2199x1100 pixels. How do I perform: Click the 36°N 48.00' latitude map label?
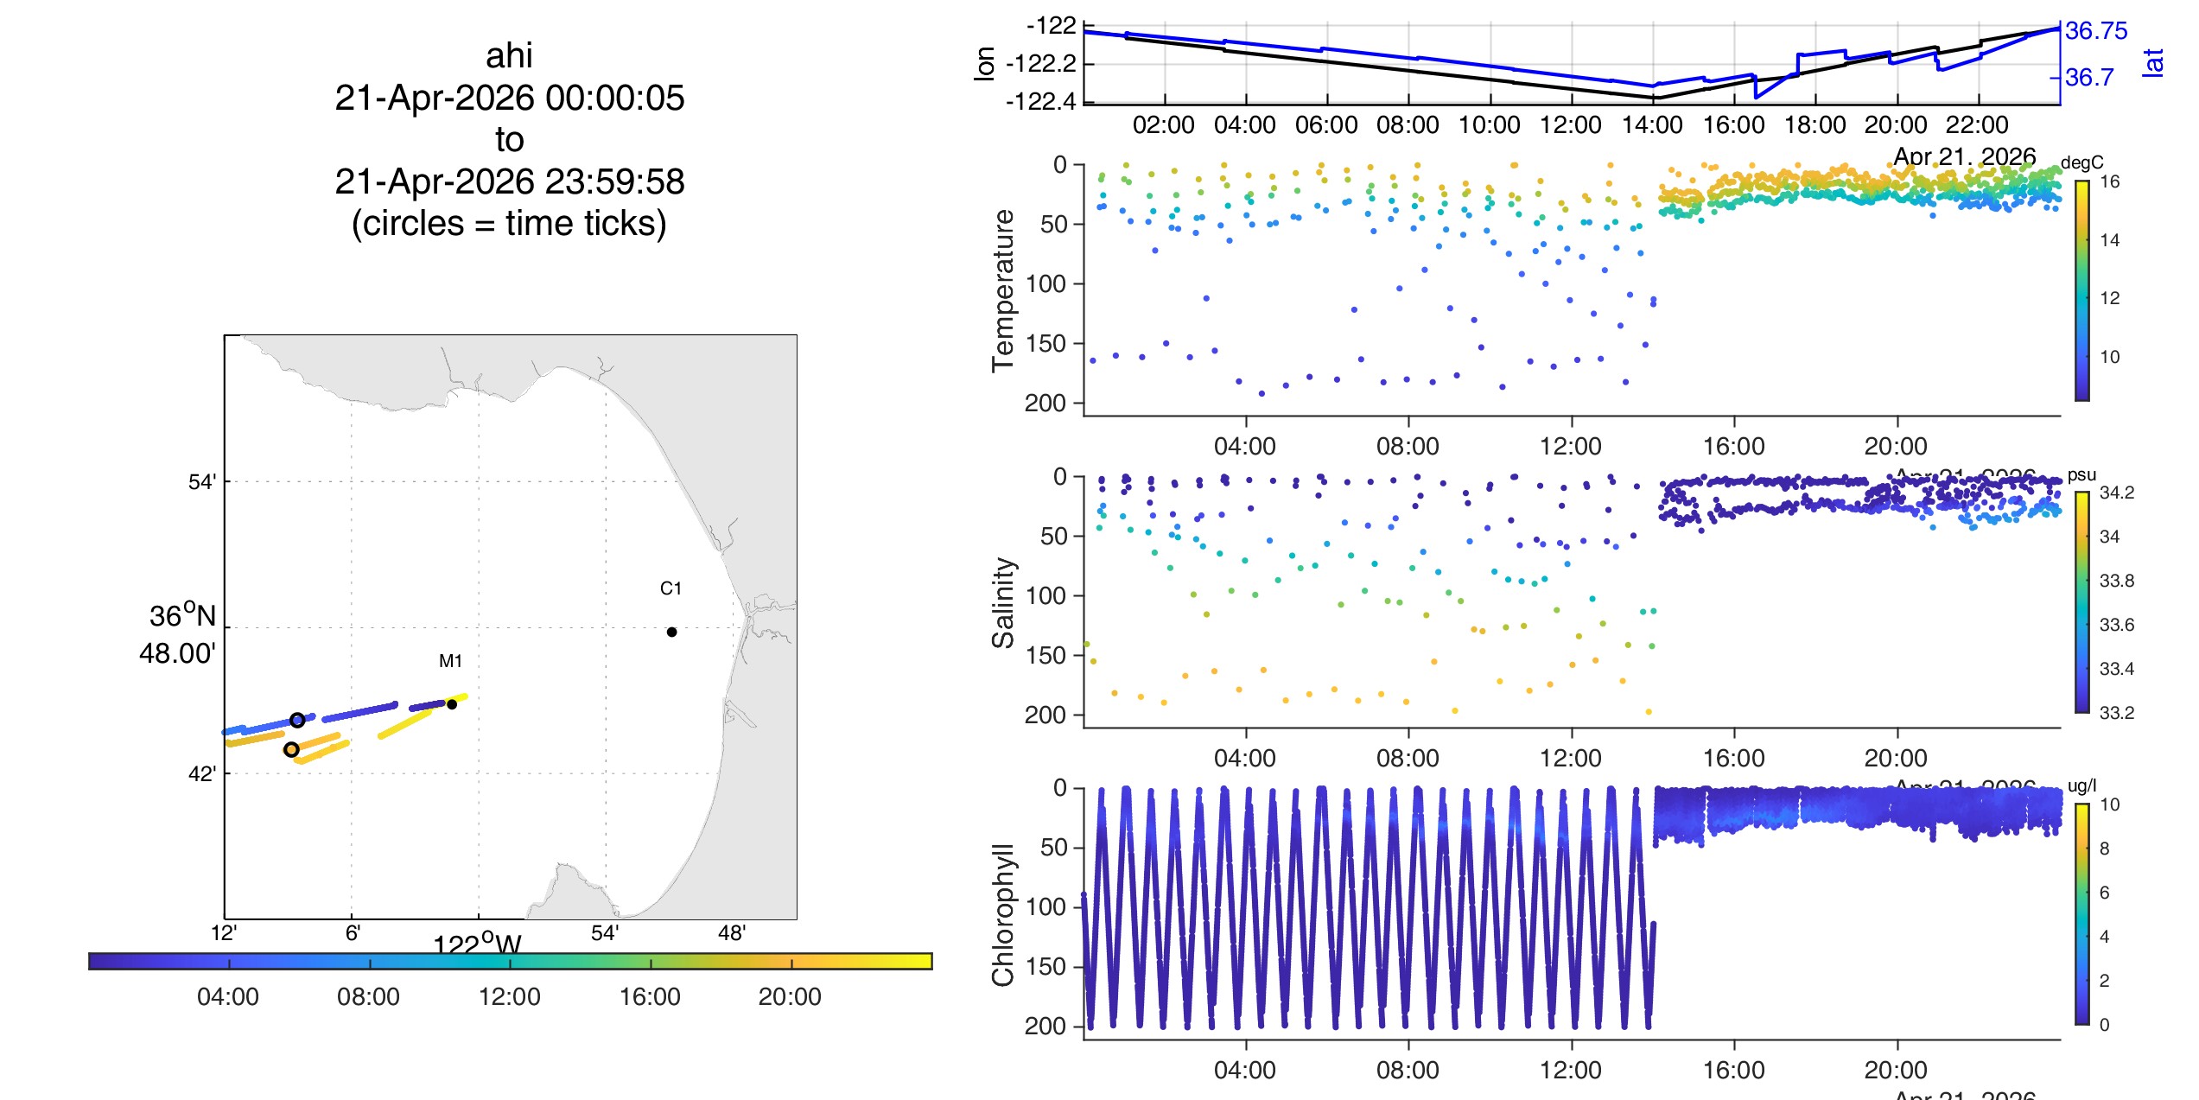coord(178,634)
